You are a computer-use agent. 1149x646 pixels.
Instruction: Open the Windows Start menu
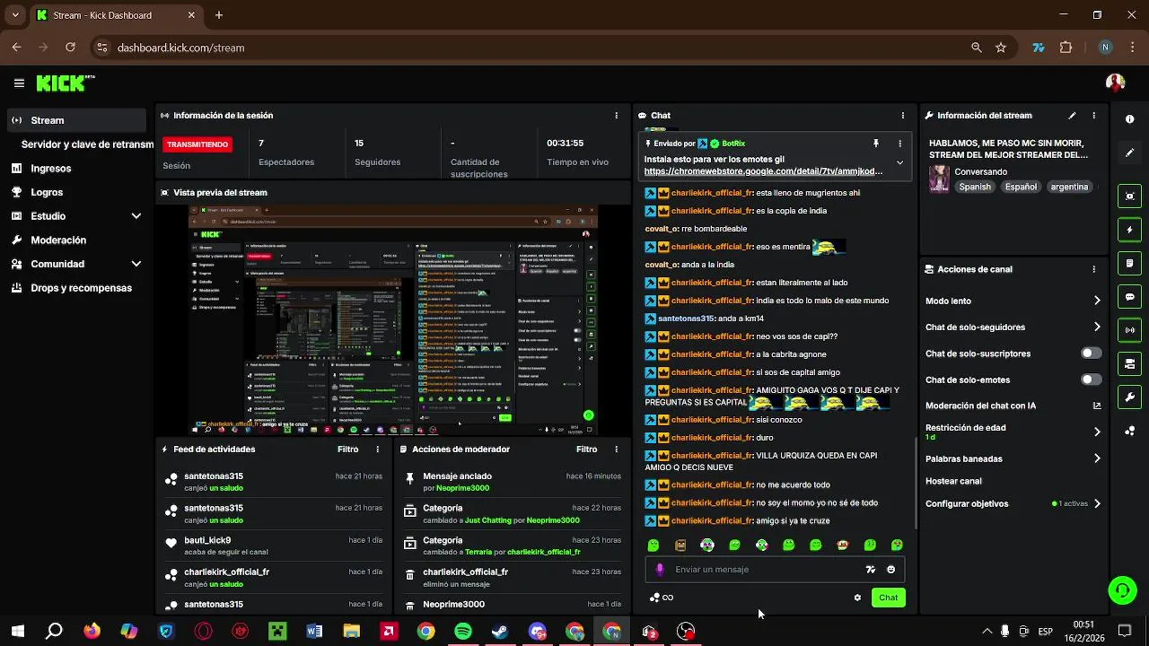pyautogui.click(x=18, y=632)
